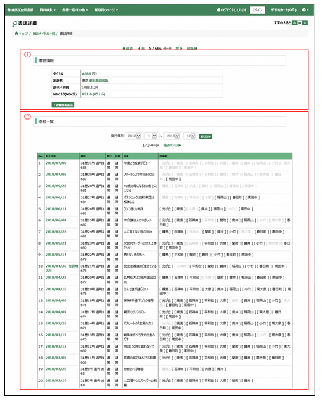Click the 巻号一覧 section heading
322x402 pixels.
pyautogui.click(x=46, y=121)
